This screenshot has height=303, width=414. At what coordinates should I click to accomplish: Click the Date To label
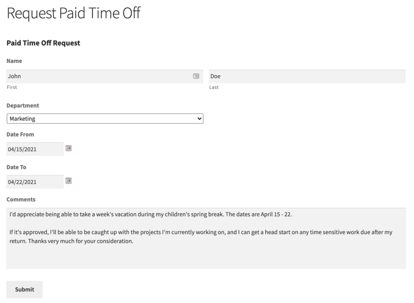[17, 167]
